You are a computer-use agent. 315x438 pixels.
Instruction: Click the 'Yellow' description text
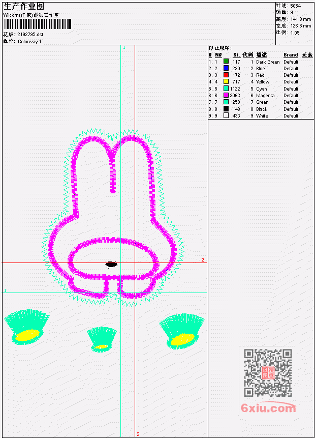(263, 81)
